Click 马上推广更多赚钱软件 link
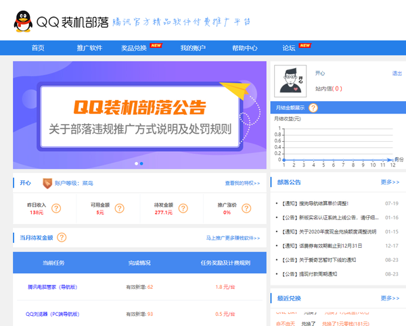Screen dimensions: 406x326 point(233,238)
